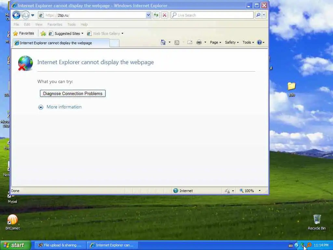
Task: Expand the Print options dropdown arrow
Action: [205, 42]
